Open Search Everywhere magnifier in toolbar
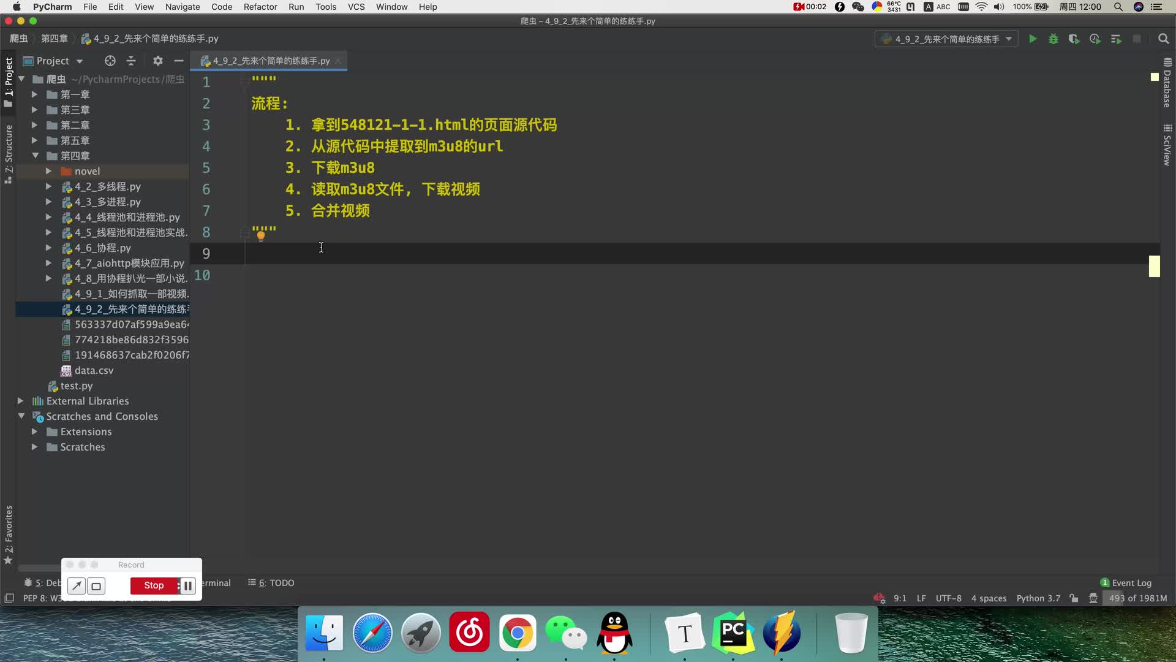This screenshot has height=662, width=1176. [x=1163, y=39]
